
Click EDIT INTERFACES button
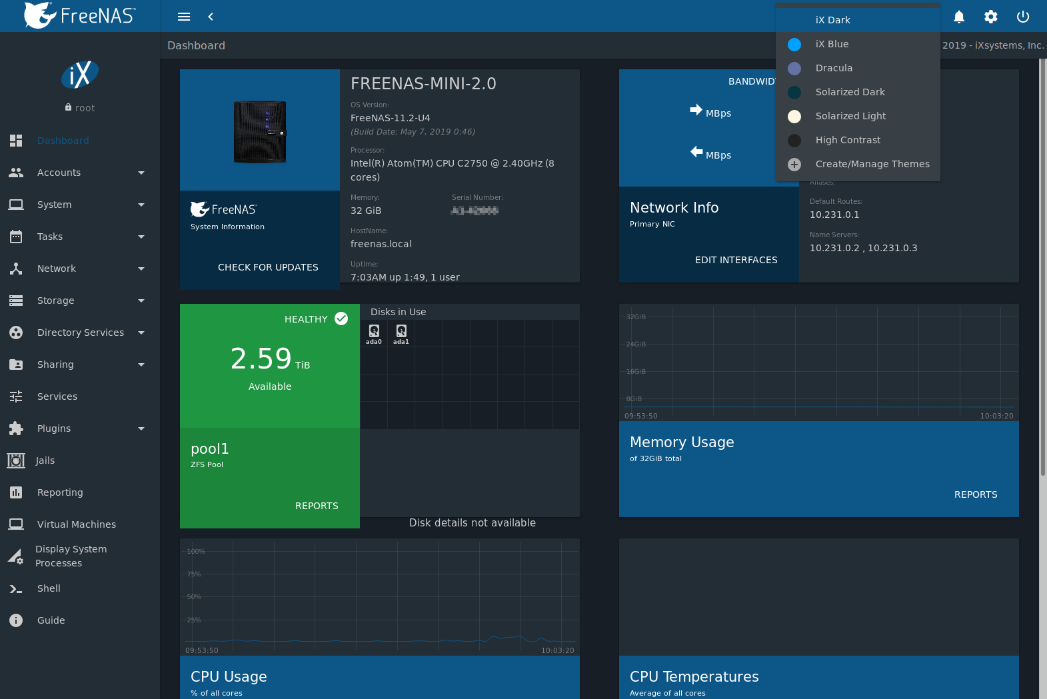click(x=736, y=260)
